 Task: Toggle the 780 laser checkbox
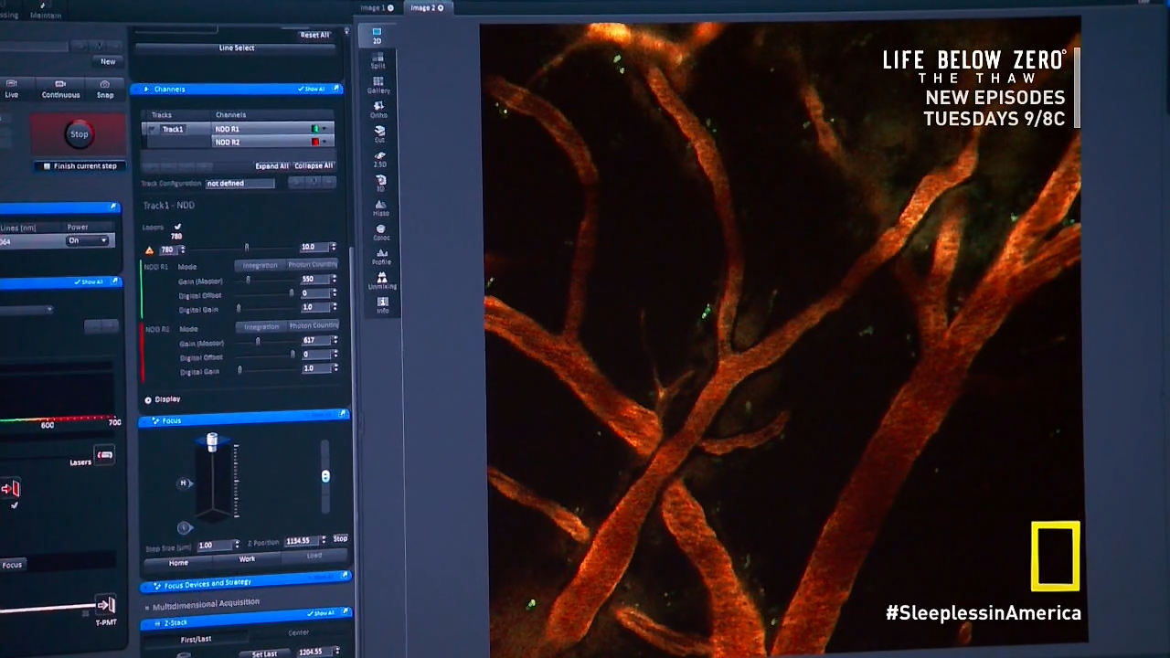[177, 227]
